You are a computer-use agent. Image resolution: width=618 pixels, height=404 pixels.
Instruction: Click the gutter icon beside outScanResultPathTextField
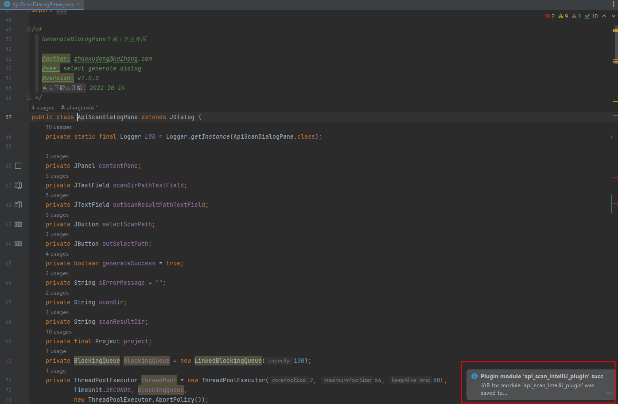18,205
